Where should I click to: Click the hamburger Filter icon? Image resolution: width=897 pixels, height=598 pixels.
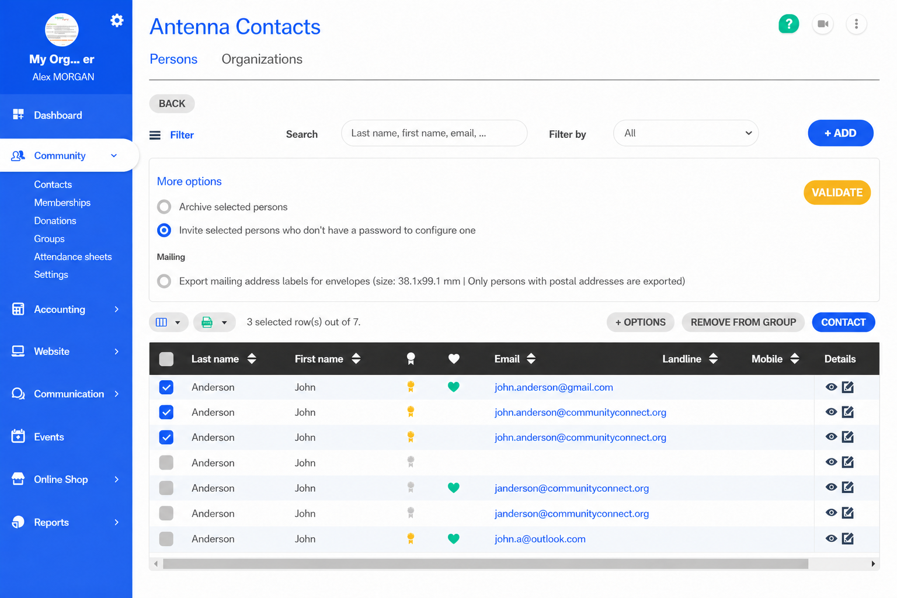pos(155,135)
